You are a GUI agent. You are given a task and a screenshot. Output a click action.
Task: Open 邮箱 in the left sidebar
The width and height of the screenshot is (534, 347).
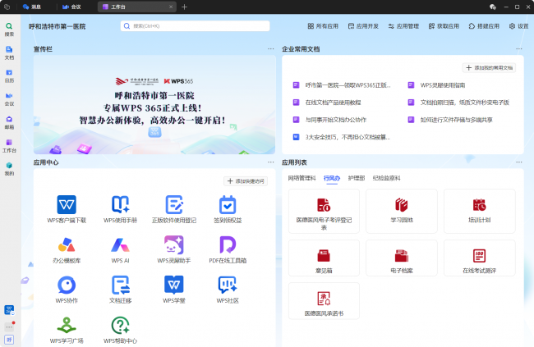[9, 121]
